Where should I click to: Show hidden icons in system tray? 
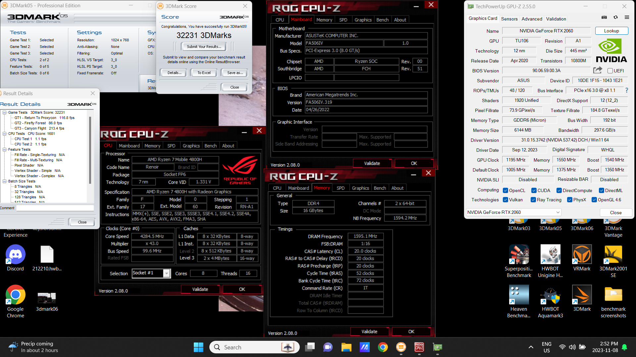click(x=531, y=347)
